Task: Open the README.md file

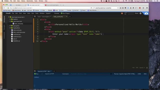Action: point(16,41)
